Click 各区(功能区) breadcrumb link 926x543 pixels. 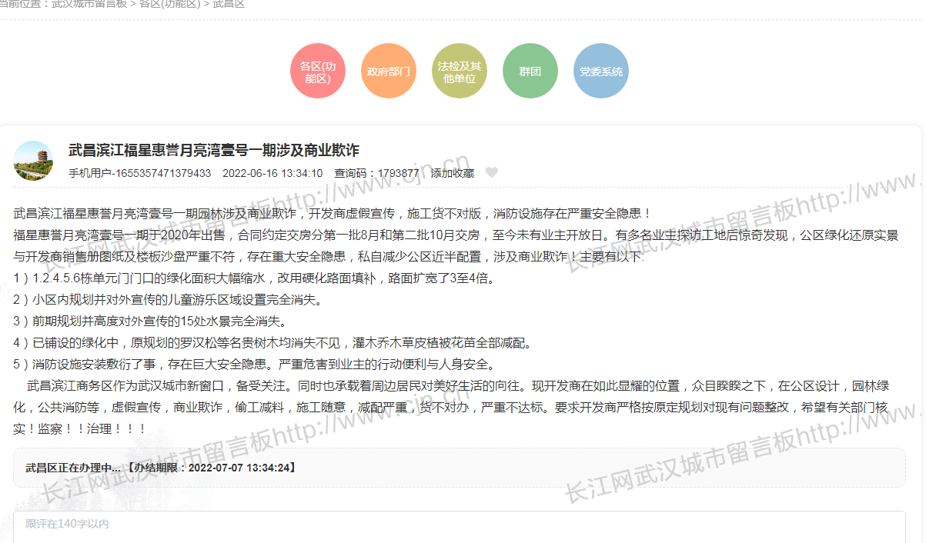pyautogui.click(x=169, y=5)
